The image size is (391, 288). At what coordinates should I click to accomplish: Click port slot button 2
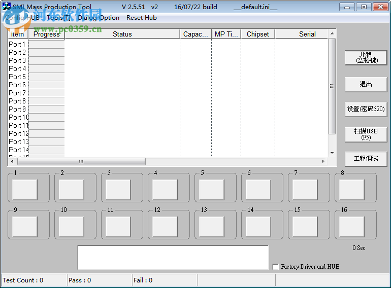[x=71, y=190]
